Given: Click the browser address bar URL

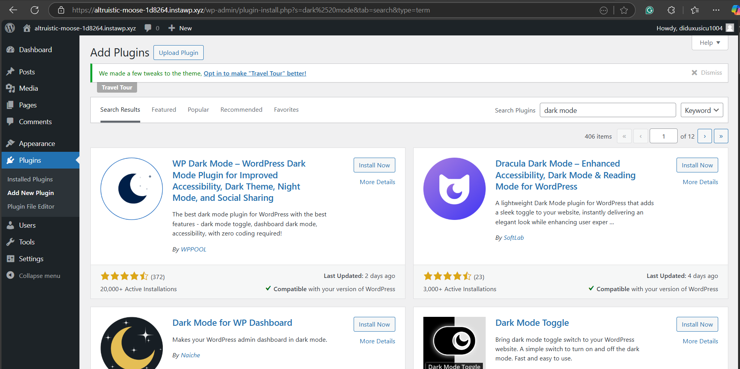Looking at the screenshot, I should (251, 10).
